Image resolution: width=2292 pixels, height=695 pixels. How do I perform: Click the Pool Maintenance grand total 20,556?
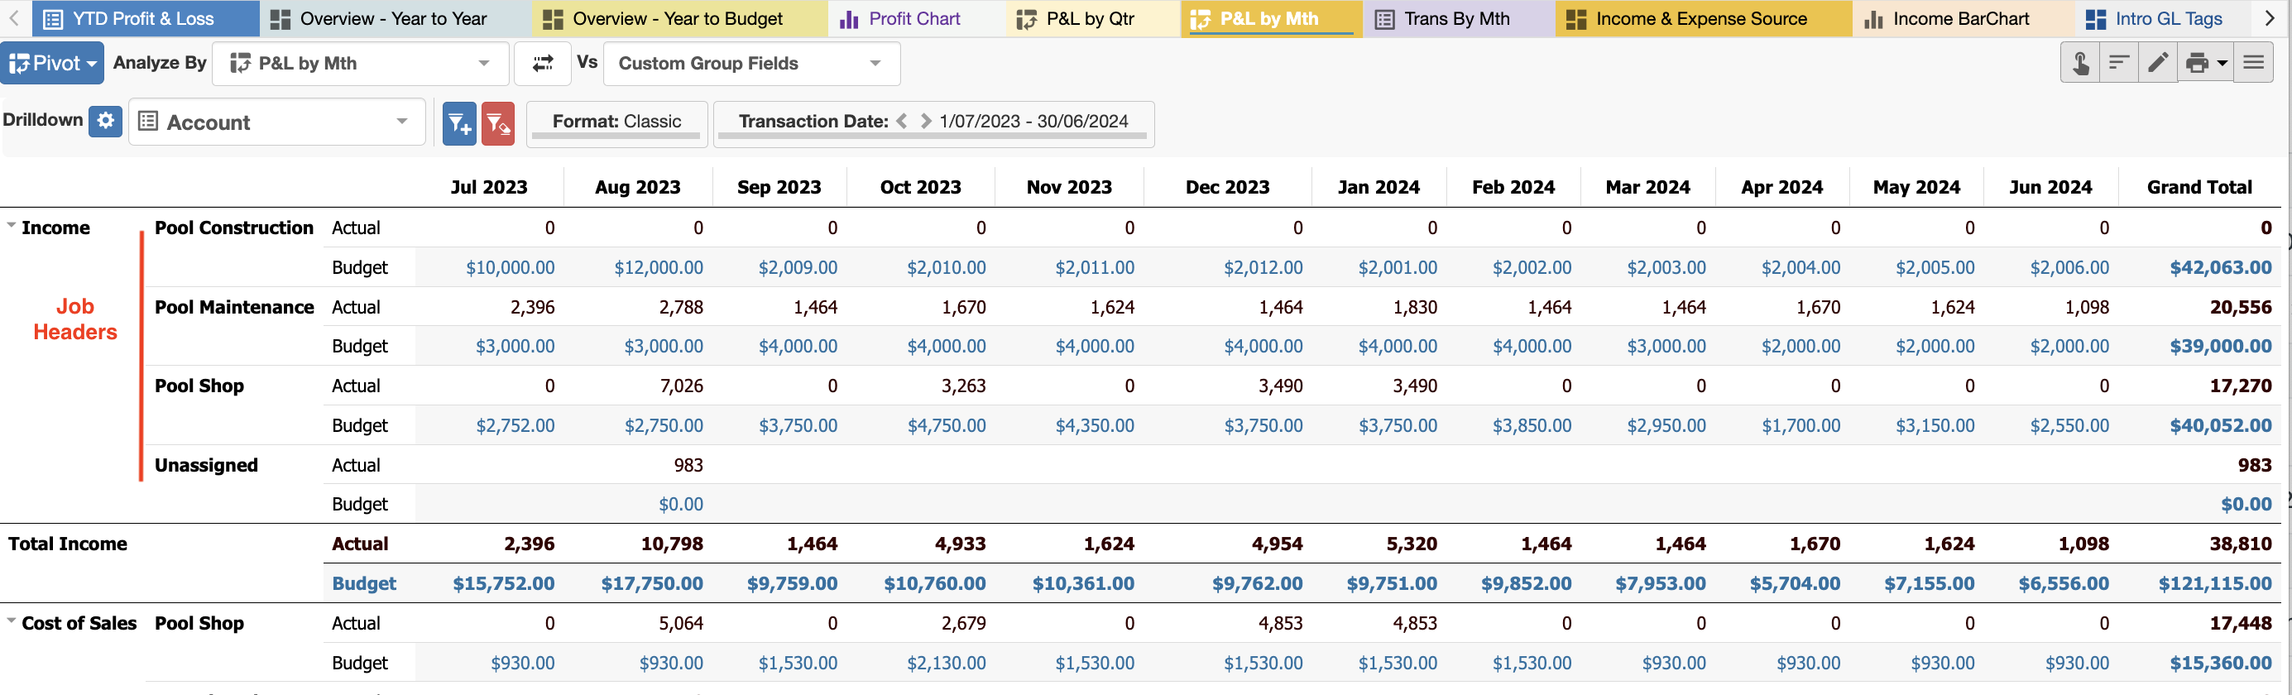(2241, 307)
